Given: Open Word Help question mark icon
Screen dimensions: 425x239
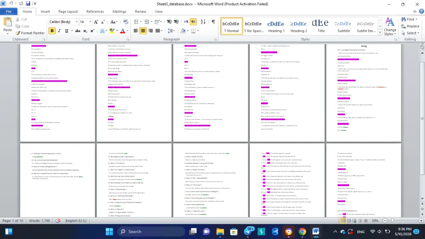Looking at the screenshot, I should 421,11.
